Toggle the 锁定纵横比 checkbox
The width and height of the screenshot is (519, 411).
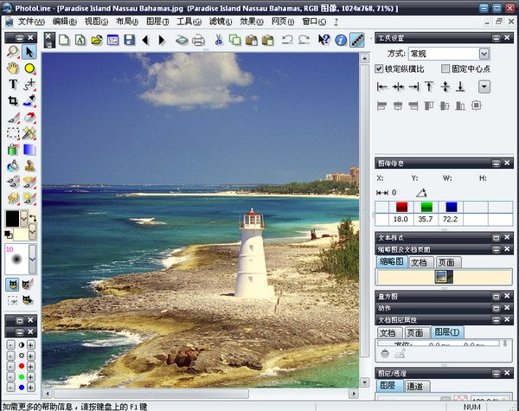380,68
